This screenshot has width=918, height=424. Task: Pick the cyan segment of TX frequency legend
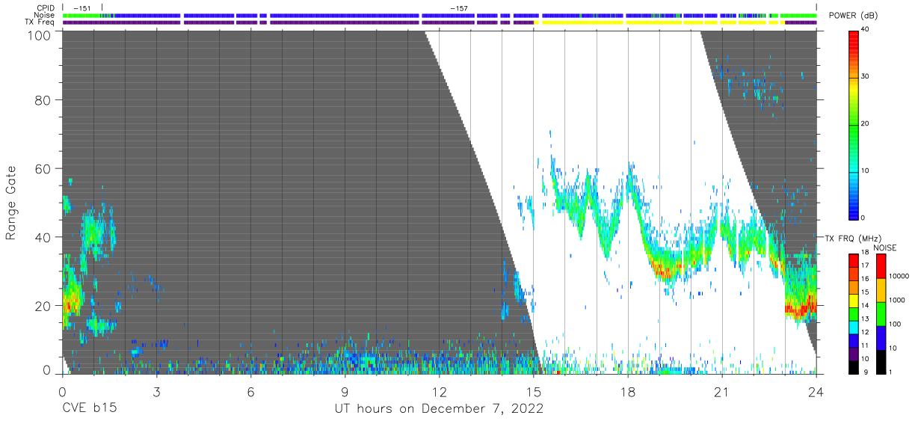(x=854, y=327)
